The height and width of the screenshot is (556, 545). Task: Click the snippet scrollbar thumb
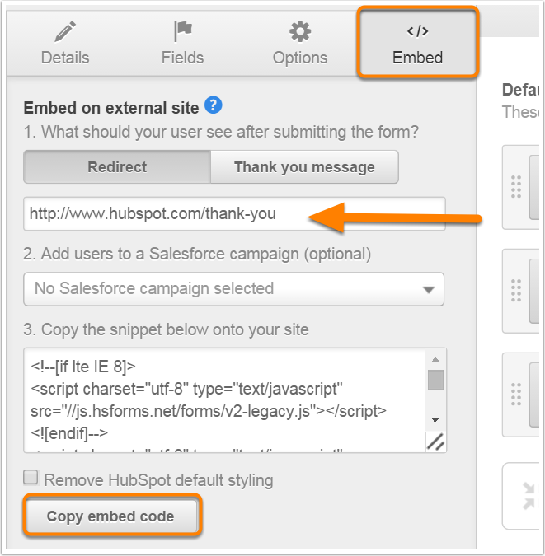435,380
